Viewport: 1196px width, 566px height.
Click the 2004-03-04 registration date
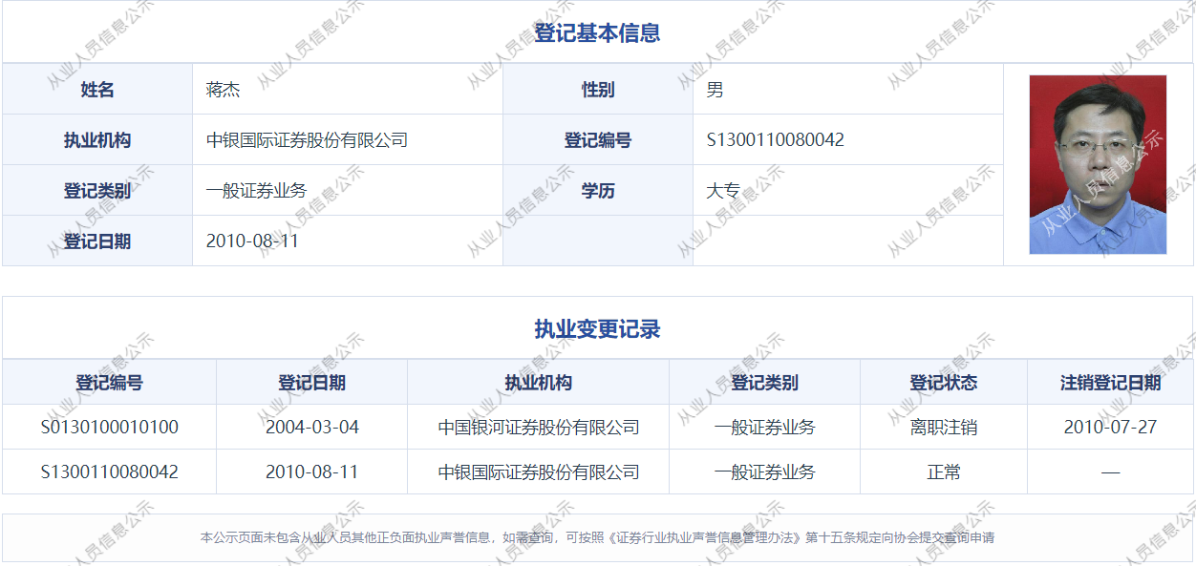point(312,428)
